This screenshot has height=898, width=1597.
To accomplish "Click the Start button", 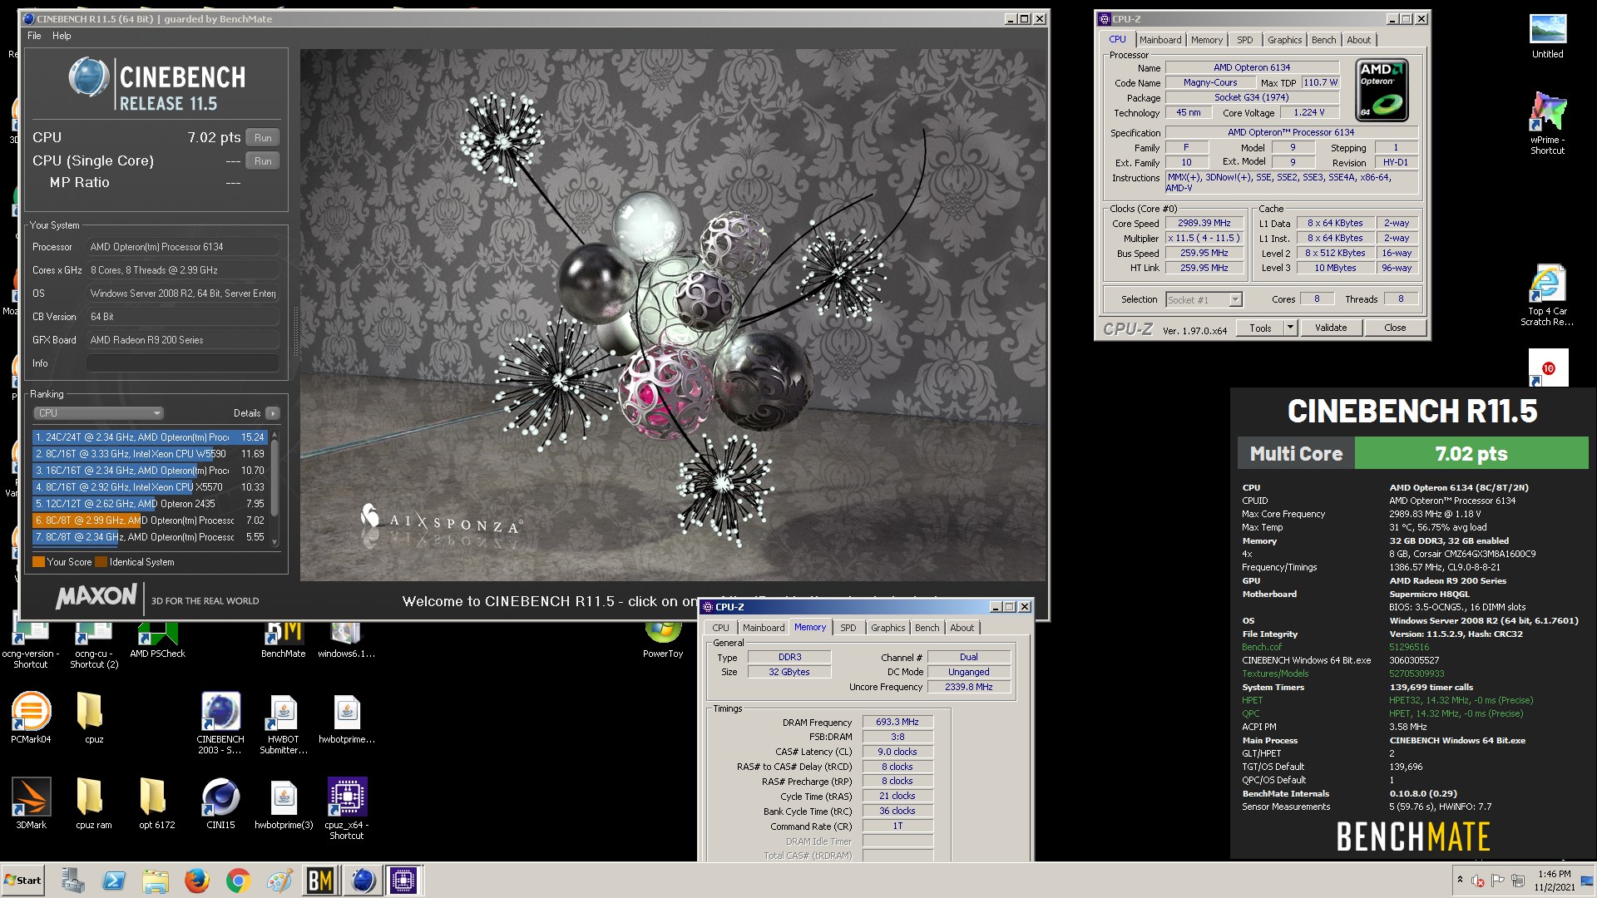I will tap(22, 881).
